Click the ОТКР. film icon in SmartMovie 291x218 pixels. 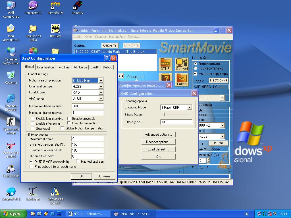click(165, 64)
